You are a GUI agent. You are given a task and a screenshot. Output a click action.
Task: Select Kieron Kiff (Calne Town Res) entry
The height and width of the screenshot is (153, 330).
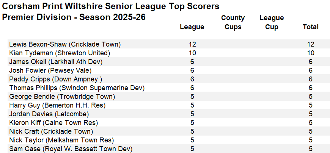tap(53, 123)
